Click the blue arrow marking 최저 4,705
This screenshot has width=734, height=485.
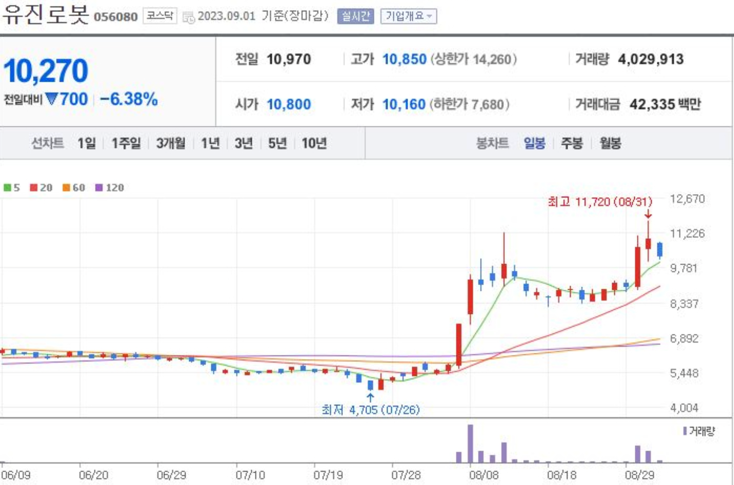[371, 398]
